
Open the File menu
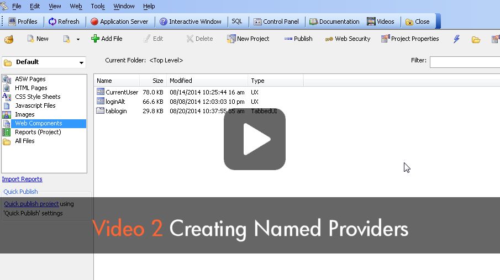[17, 6]
